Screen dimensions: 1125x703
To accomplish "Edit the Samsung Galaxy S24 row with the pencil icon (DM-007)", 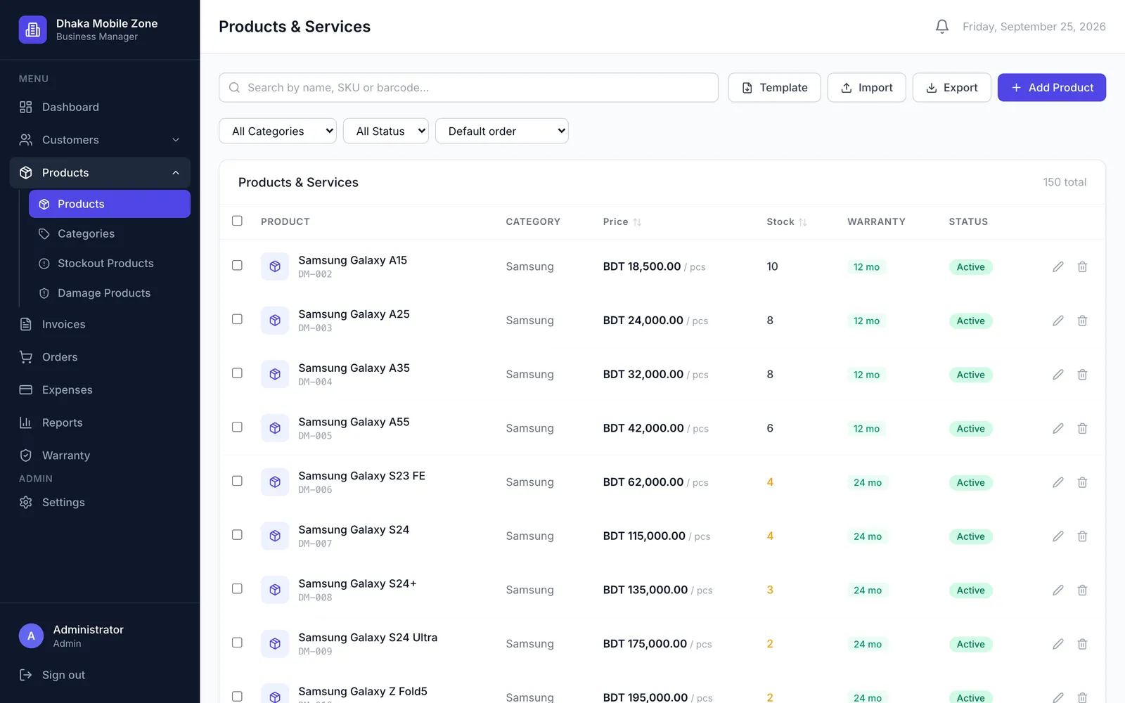I will pyautogui.click(x=1058, y=536).
